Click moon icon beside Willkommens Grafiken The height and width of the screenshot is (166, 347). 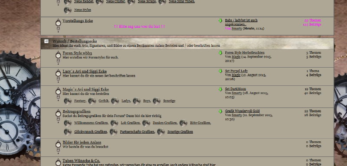click(68, 123)
